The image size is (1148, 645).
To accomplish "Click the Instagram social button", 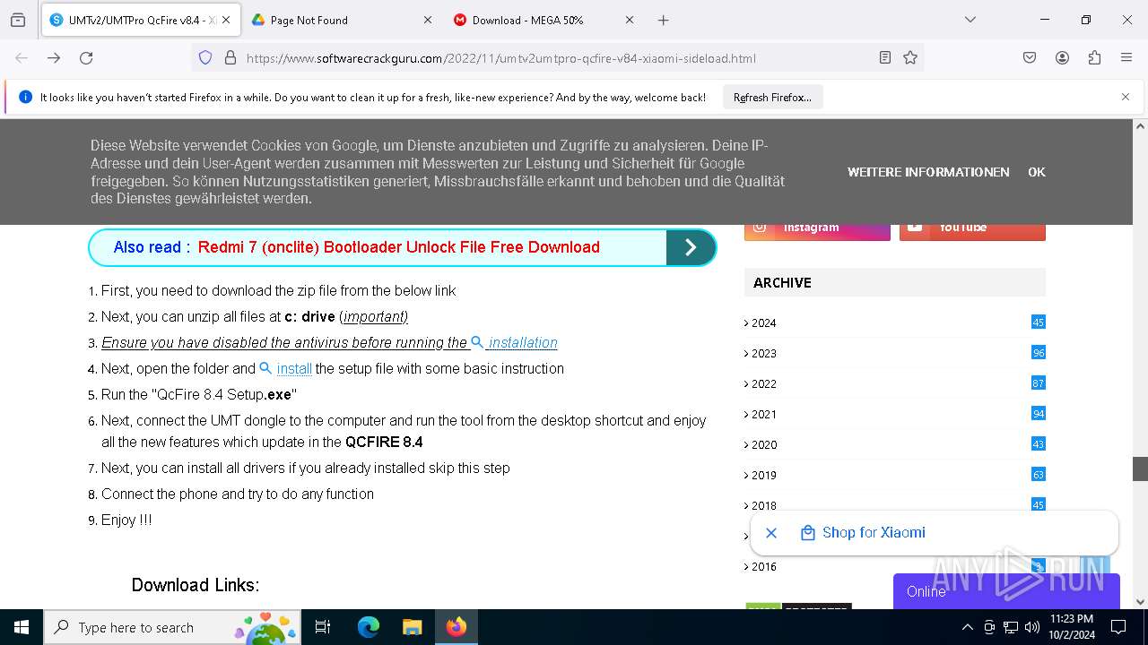I will 817,229.
